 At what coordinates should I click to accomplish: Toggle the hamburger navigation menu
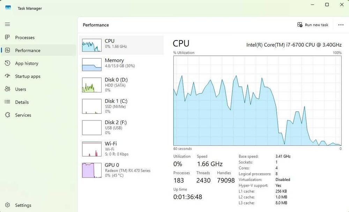(x=7, y=24)
